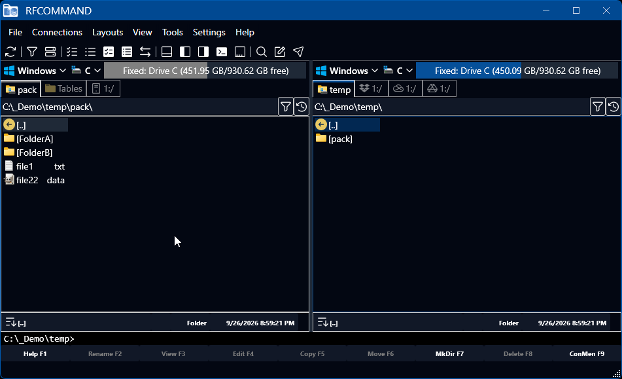Viewport: 622px width, 379px height.
Task: Open the right panel history button
Action: pyautogui.click(x=613, y=107)
